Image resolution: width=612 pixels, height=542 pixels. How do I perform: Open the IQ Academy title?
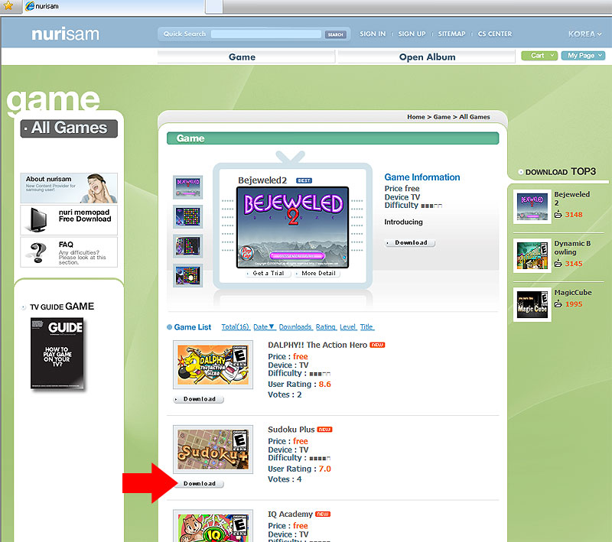[290, 514]
